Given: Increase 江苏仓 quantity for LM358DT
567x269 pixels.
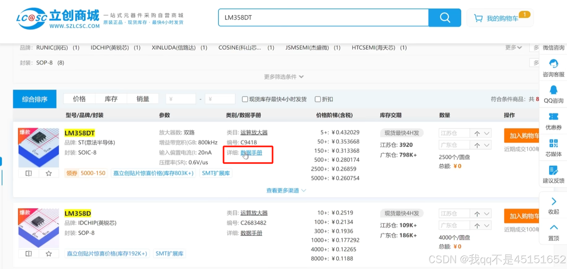Looking at the screenshot, I should coord(477,133).
